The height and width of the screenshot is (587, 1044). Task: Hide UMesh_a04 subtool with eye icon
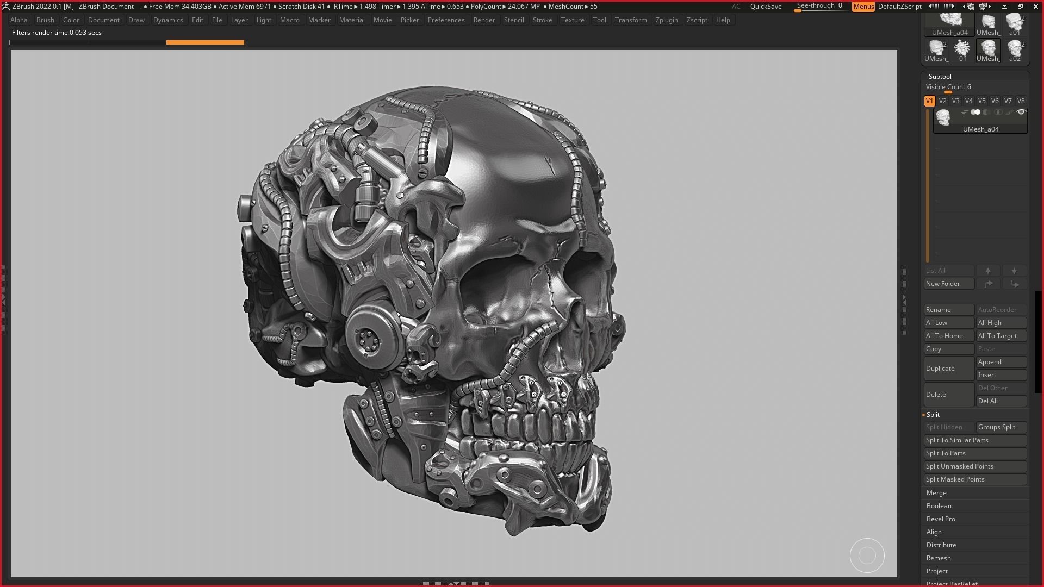tap(1021, 113)
